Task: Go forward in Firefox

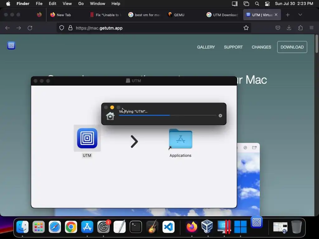Action: pos(19,28)
